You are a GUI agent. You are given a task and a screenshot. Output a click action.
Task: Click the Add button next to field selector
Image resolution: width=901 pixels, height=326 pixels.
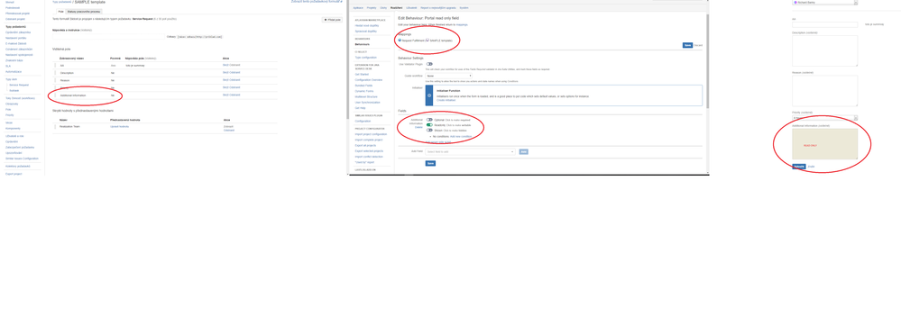coord(523,151)
